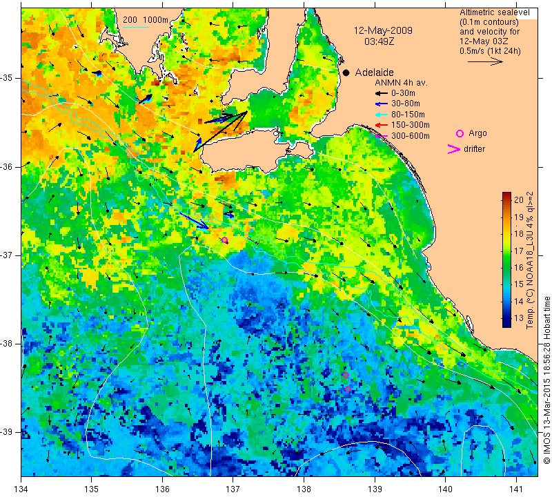552x497 pixels.
Task: Click the Argo float marker near 37°S 137°E
Action: pyautogui.click(x=225, y=240)
